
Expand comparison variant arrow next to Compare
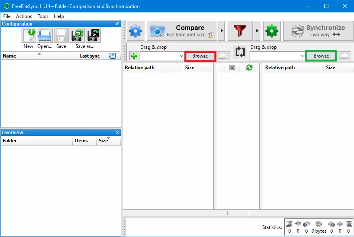(222, 31)
